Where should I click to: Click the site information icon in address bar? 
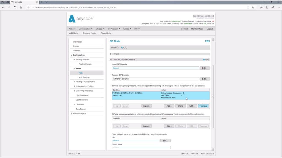tap(28, 7)
